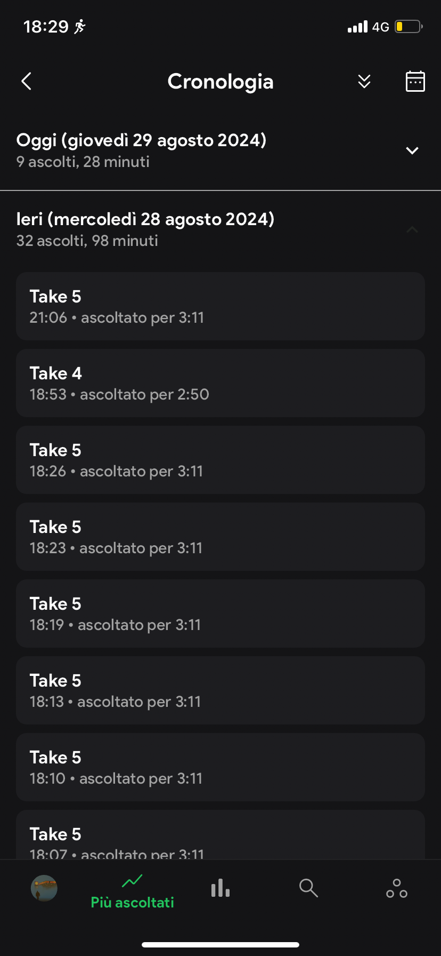Open the bar chart statistics tab

pos(220,888)
